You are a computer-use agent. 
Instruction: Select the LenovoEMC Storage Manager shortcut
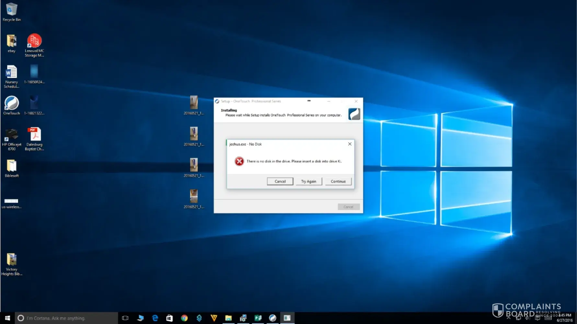(x=34, y=41)
